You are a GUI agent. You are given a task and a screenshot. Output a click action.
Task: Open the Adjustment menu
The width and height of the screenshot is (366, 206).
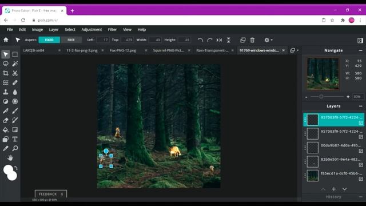tap(91, 30)
